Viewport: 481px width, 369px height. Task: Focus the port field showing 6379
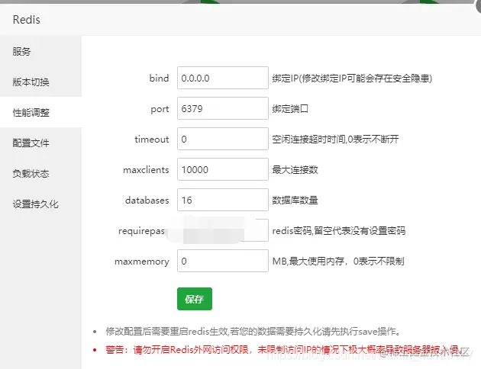point(223,108)
